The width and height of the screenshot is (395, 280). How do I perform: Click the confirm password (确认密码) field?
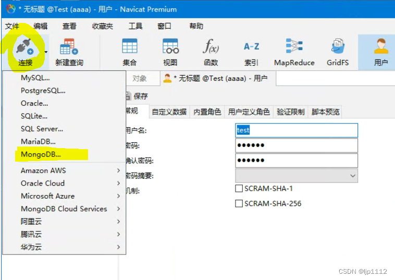click(297, 160)
